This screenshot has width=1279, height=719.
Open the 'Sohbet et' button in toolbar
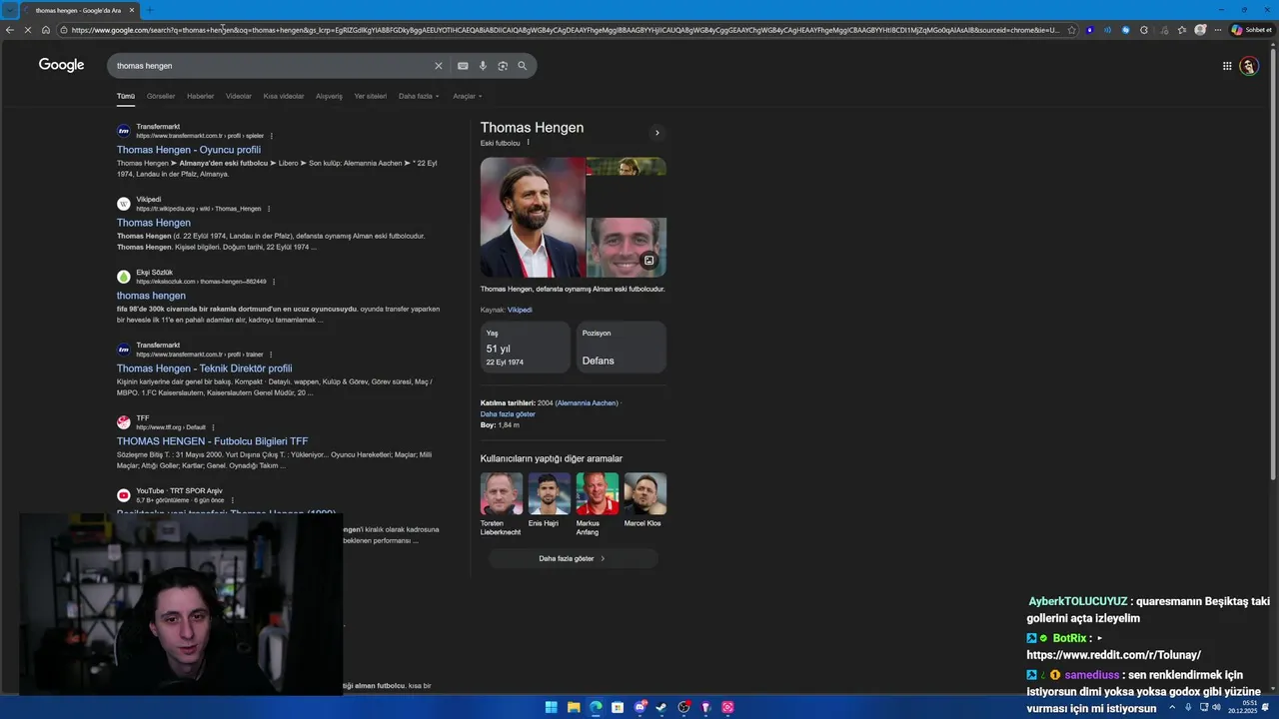1252,30
